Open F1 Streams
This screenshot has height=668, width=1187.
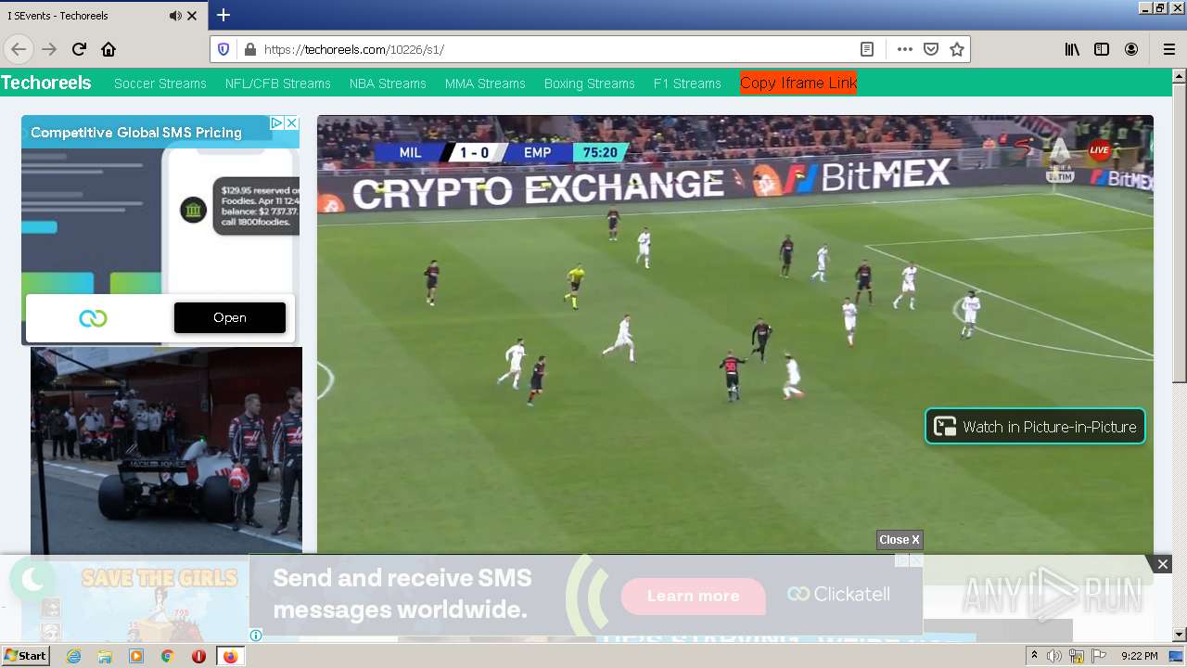pos(687,83)
